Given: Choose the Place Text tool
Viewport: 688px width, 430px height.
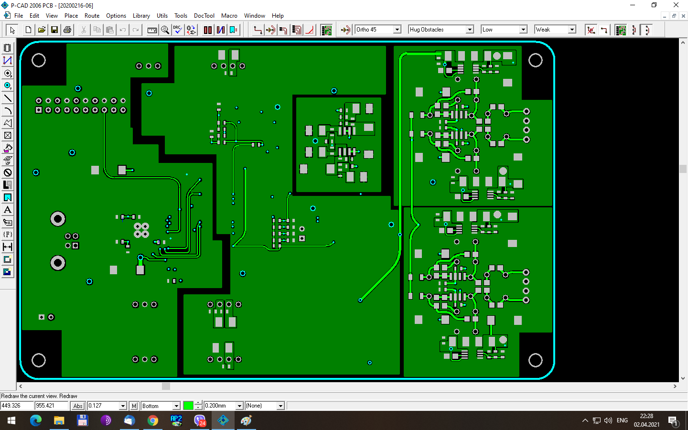Looking at the screenshot, I should (x=8, y=210).
